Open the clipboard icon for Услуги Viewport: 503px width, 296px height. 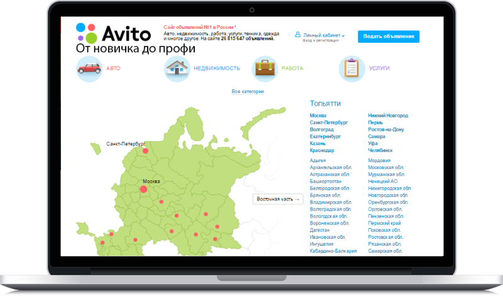click(351, 69)
